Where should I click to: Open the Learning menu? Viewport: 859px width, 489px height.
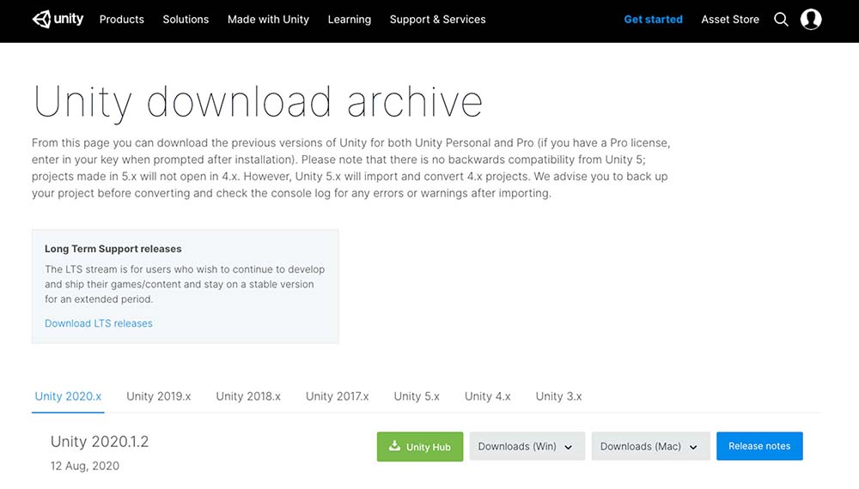click(x=350, y=20)
